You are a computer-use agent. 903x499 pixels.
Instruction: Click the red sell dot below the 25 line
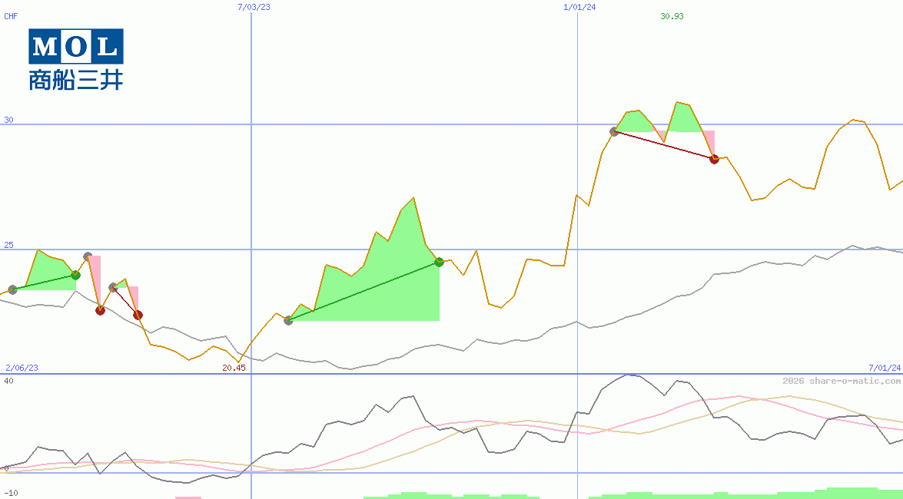click(x=100, y=310)
